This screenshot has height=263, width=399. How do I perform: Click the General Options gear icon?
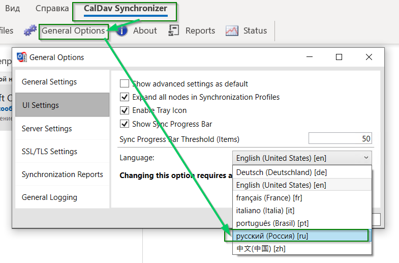click(30, 31)
